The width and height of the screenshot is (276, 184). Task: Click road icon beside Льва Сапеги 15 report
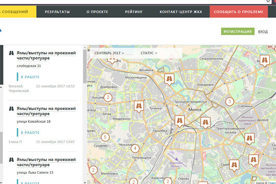11,160
